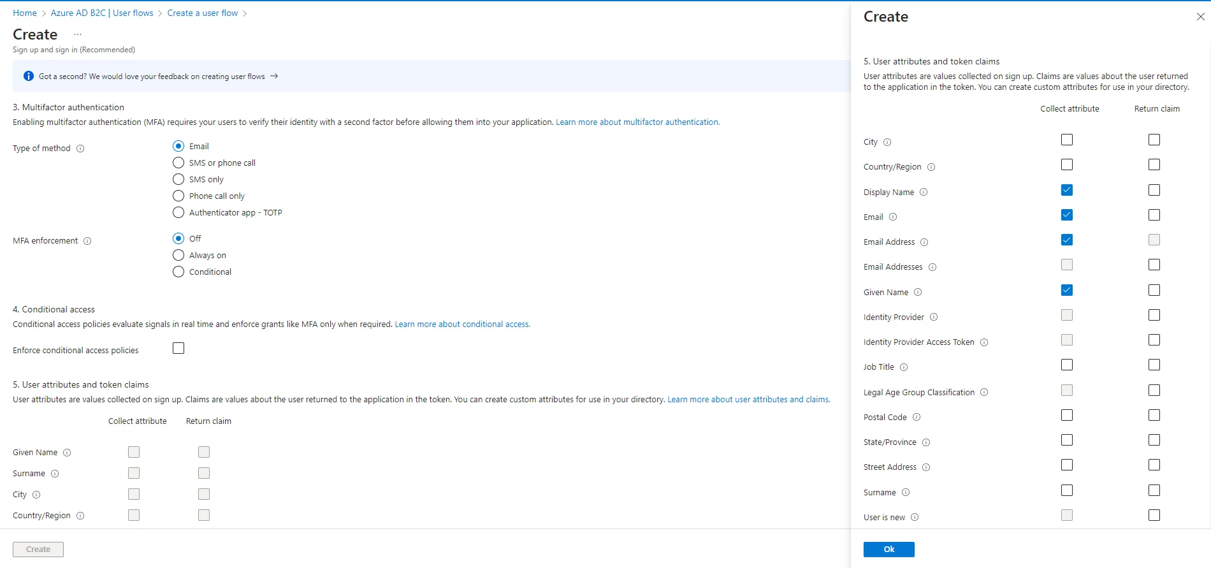Image resolution: width=1211 pixels, height=568 pixels.
Task: Check Collect attribute for Country/Region in panel
Action: (1067, 164)
